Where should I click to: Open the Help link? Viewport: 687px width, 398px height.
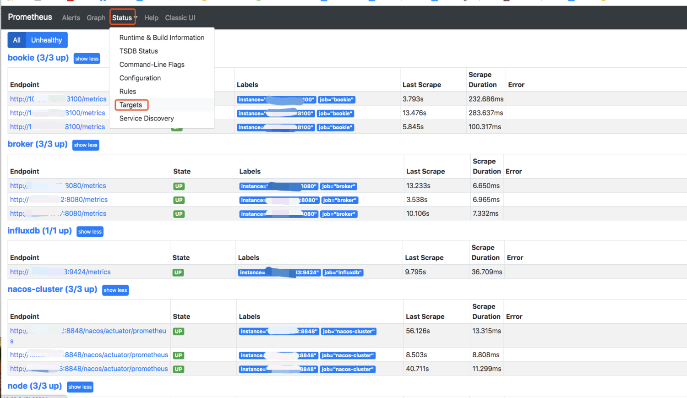(151, 18)
